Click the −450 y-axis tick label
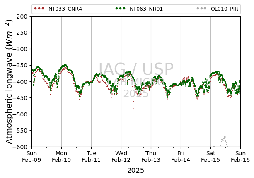 pyautogui.click(x=20, y=98)
